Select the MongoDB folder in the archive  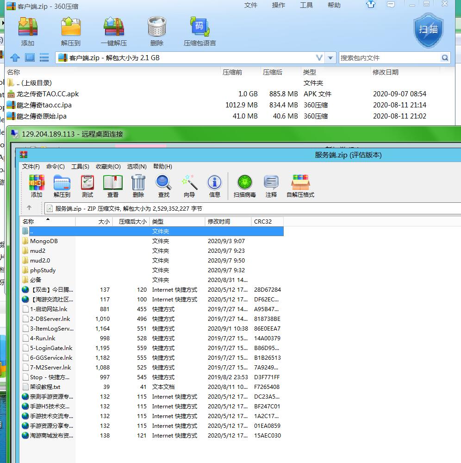[x=44, y=241]
